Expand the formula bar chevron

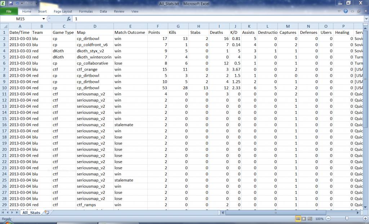366,19
